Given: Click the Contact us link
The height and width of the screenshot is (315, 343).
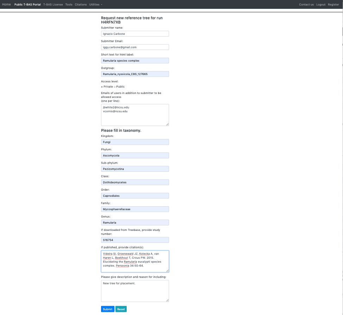Looking at the screenshot, I should 306,5.
